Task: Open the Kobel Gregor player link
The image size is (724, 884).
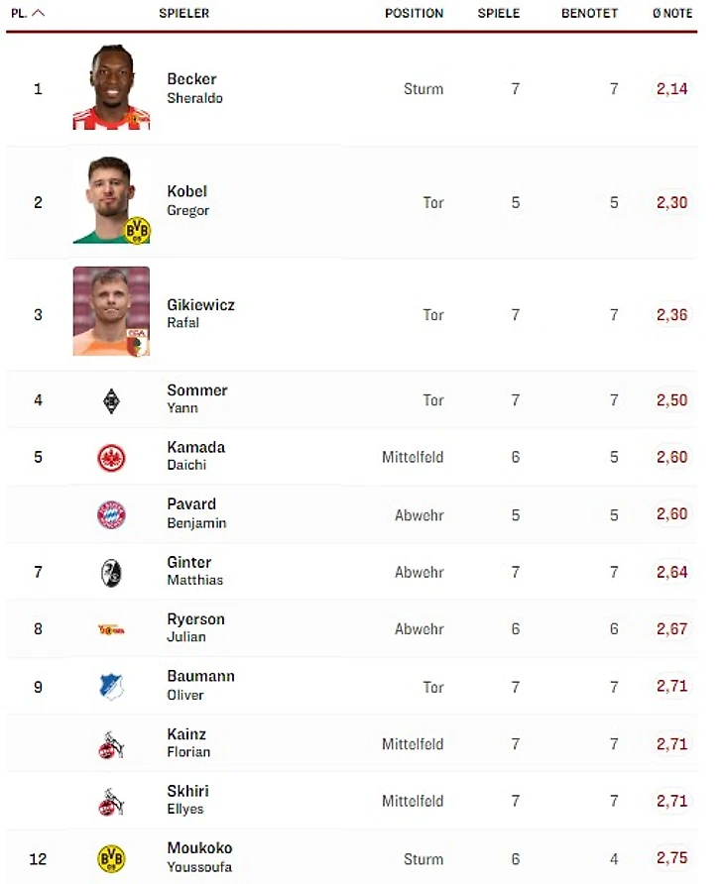Action: pyautogui.click(x=187, y=200)
